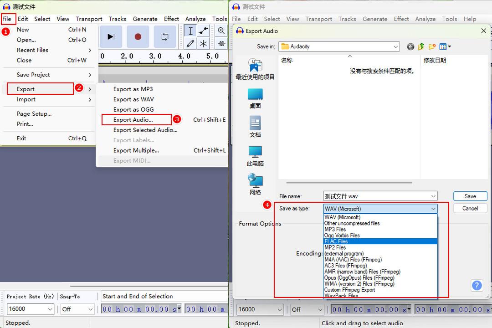
Task: Open the View Menu icon dropdown in dialog
Action: (x=445, y=46)
